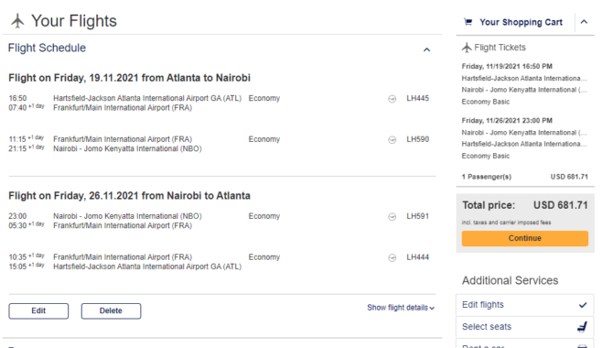Click flight number LH445
The width and height of the screenshot is (613, 348).
[417, 98]
